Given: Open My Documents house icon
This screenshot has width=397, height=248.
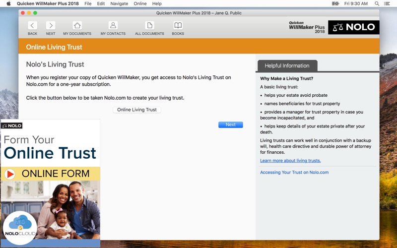Looking at the screenshot, I should [x=77, y=25].
